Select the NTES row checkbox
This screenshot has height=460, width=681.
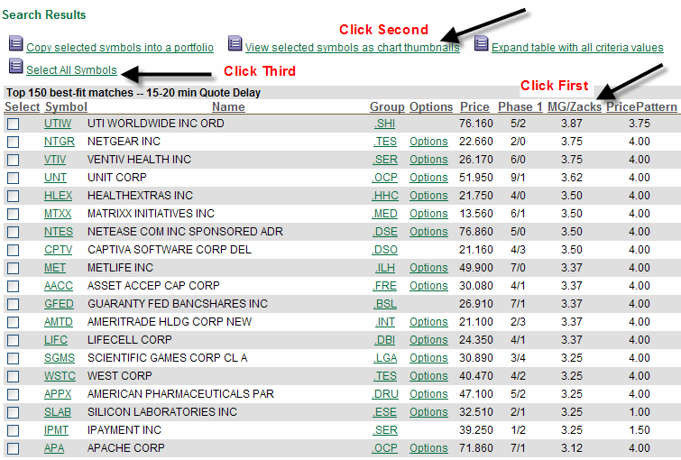[x=13, y=232]
